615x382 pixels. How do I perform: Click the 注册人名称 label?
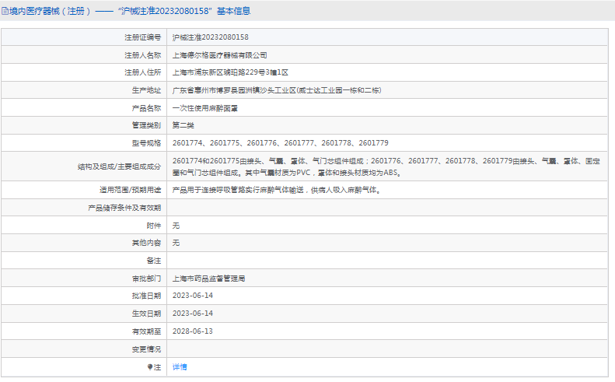tap(143, 55)
